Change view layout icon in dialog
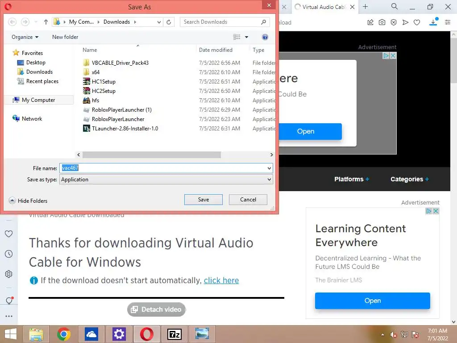Screen dimensions: 457x343 [237, 37]
